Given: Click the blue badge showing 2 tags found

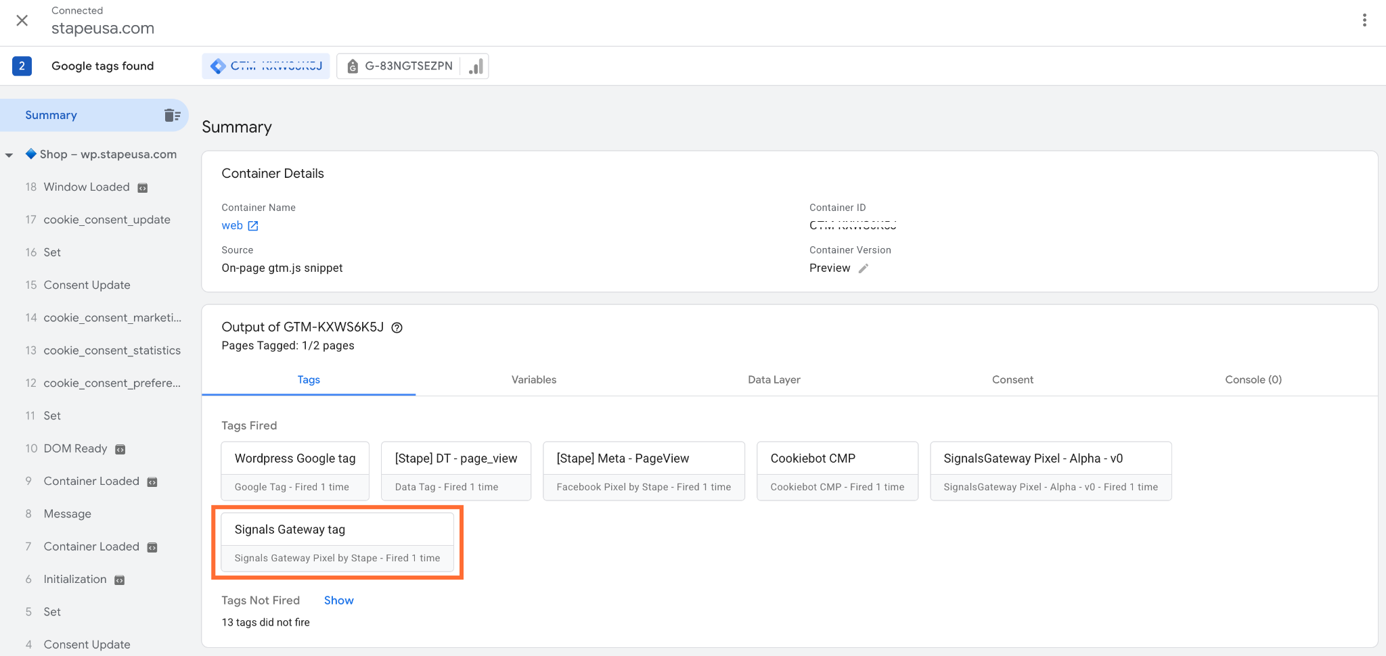Looking at the screenshot, I should 22,66.
